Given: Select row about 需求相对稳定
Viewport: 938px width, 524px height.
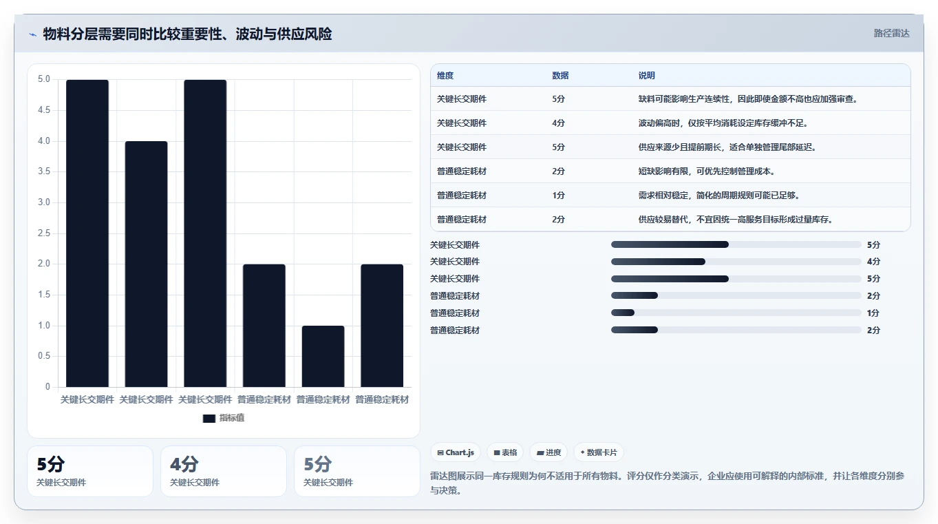Looking at the screenshot, I should tap(670, 196).
